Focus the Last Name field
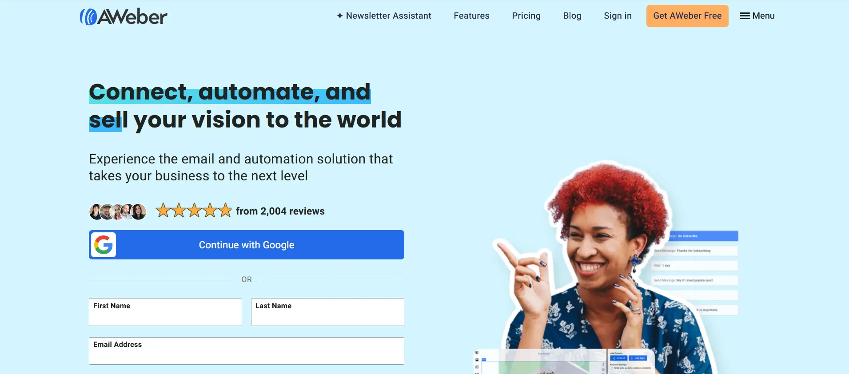The width and height of the screenshot is (849, 374). 327,312
